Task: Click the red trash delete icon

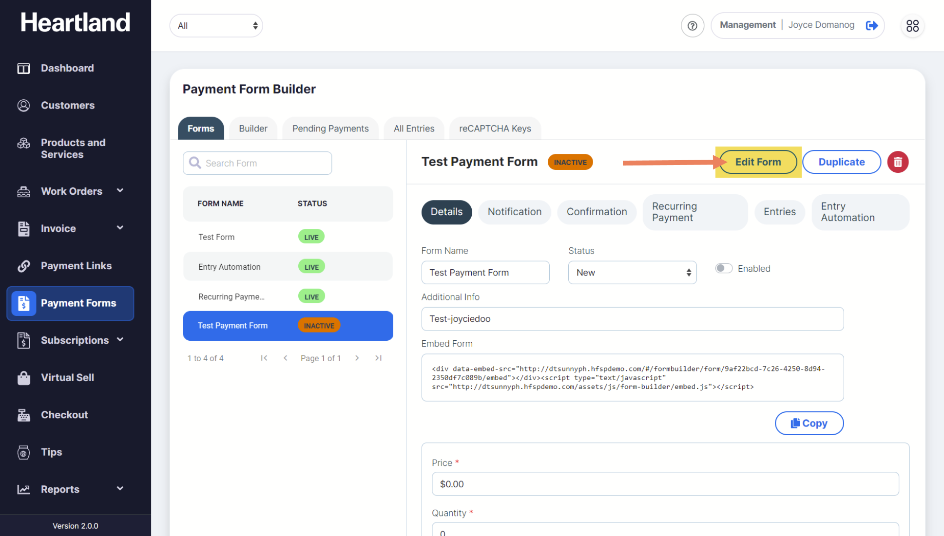Action: (898, 162)
